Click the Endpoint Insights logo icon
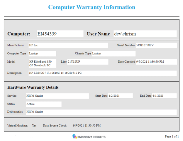This screenshot has height=141, width=183. point(74,136)
